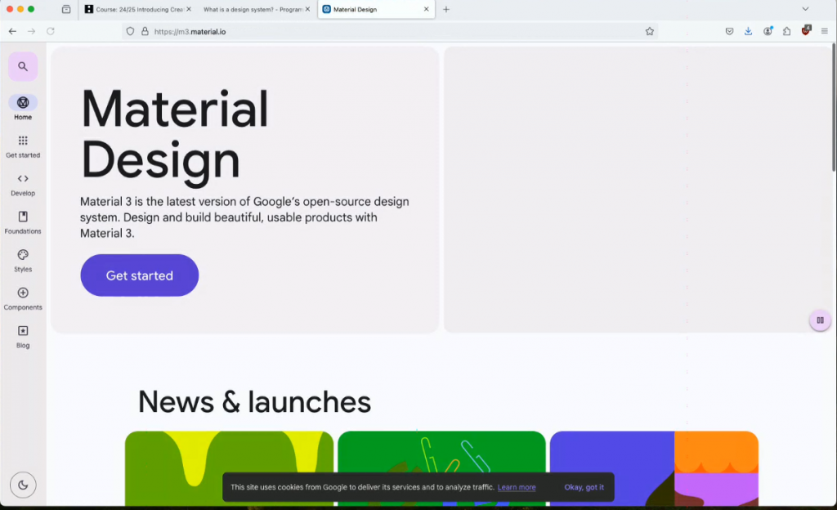Click the search icon in sidebar

23,66
